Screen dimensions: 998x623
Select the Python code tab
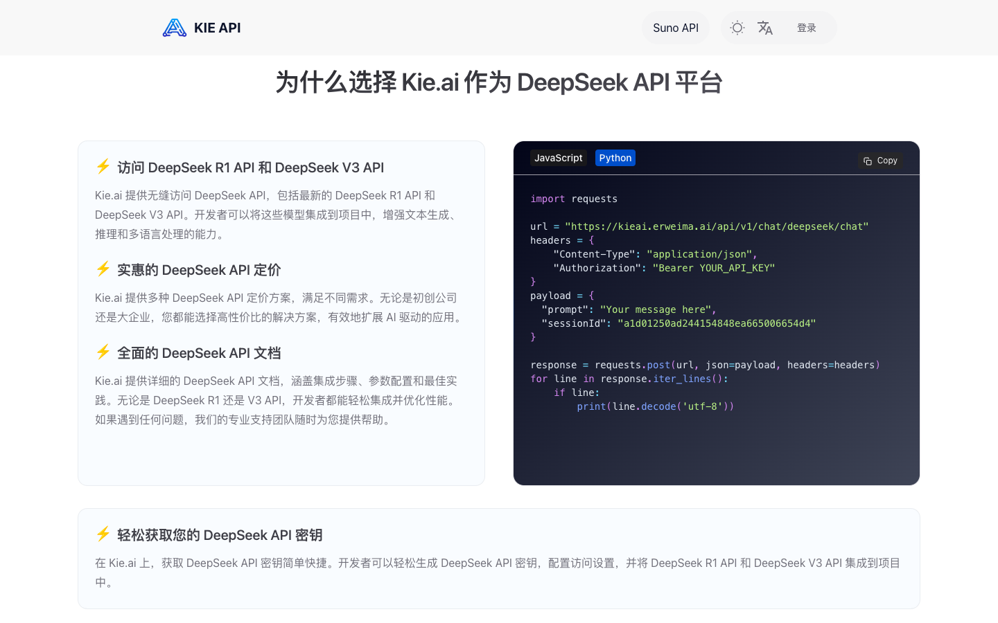pos(615,158)
